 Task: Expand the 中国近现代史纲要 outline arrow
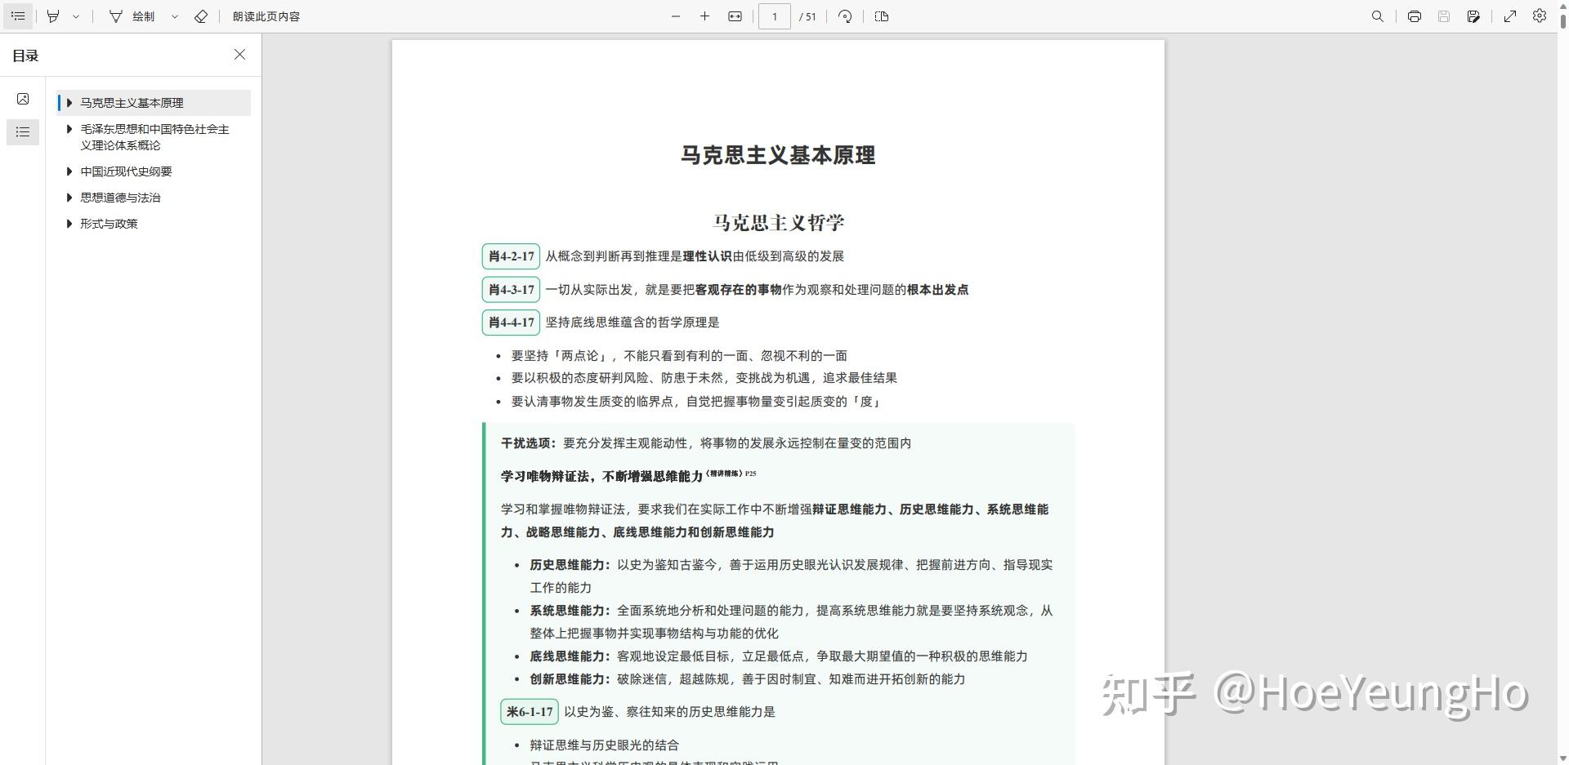click(x=69, y=171)
